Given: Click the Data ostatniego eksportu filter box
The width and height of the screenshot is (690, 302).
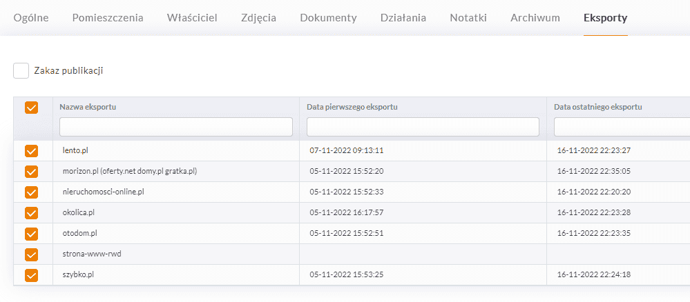Looking at the screenshot, I should click(x=622, y=127).
